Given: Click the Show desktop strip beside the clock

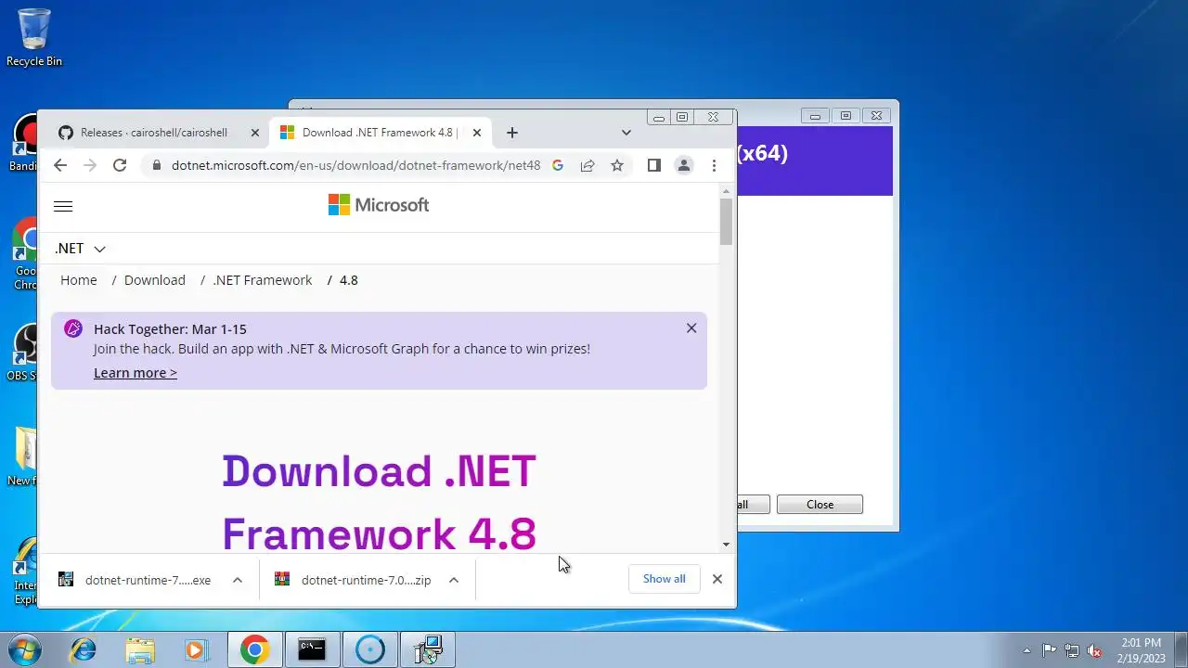Looking at the screenshot, I should 1182,649.
